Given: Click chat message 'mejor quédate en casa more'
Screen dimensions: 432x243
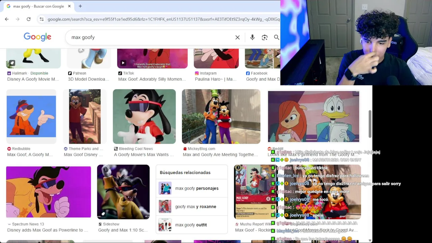Looking at the screenshot, I should [322, 192].
